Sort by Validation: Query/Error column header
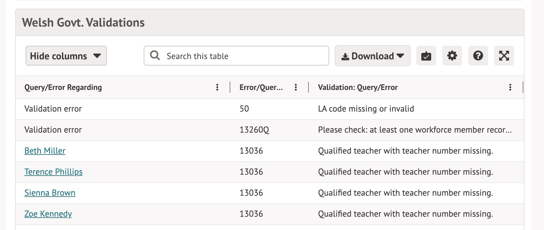 (358, 87)
